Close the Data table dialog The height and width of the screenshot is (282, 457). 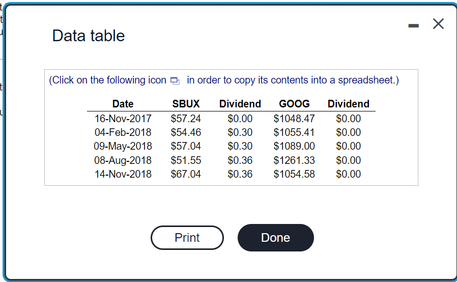coord(438,24)
